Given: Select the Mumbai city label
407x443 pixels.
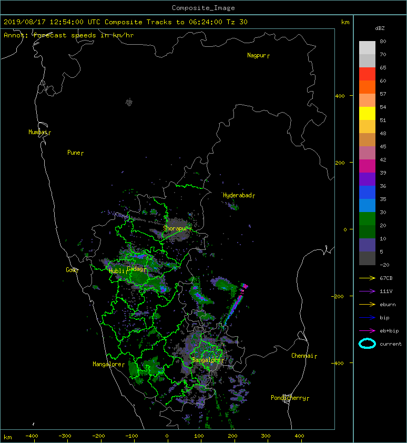Looking at the screenshot, I should (x=38, y=132).
